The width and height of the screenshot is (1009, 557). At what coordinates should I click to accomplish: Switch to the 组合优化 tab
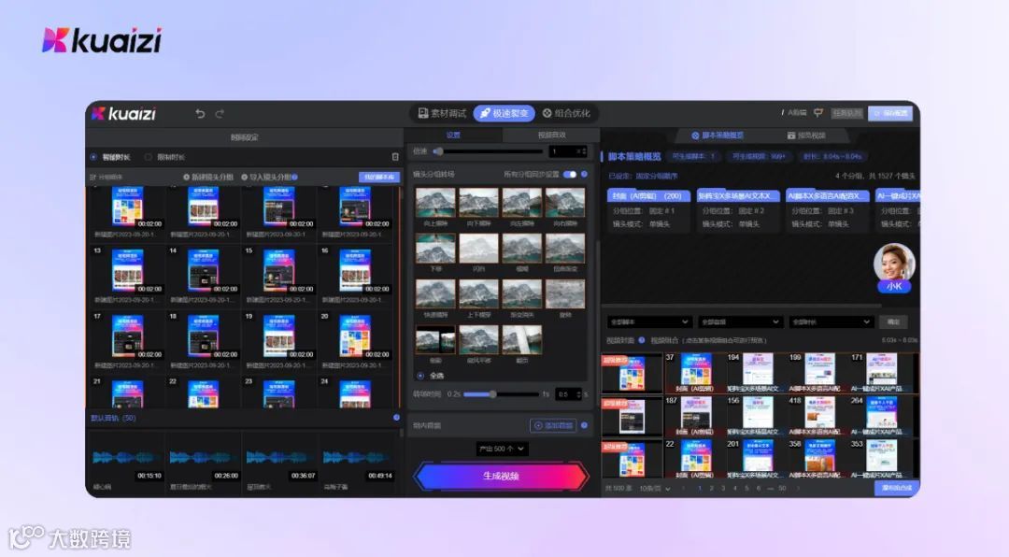click(x=566, y=113)
